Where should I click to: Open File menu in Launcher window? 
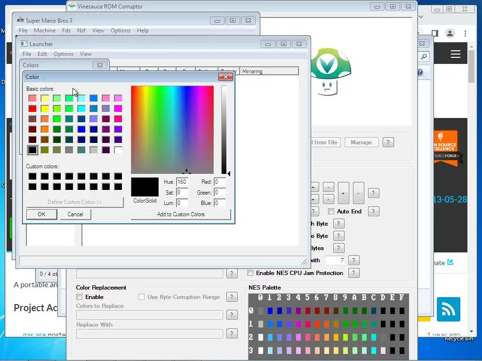[27, 54]
